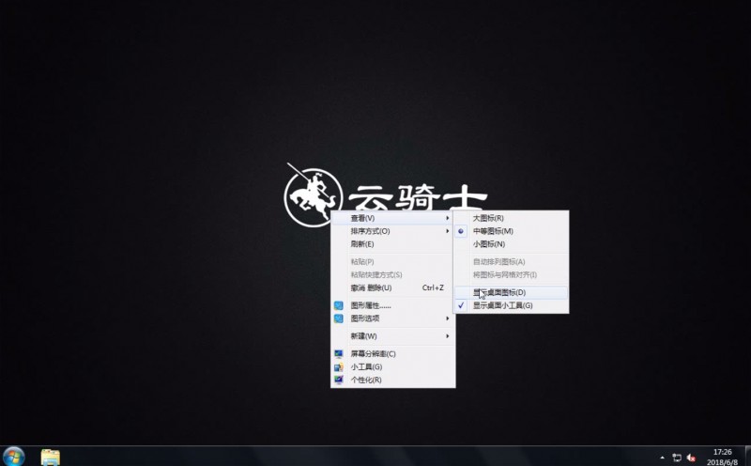
Task: Open the Windows Start menu orb
Action: click(x=13, y=457)
